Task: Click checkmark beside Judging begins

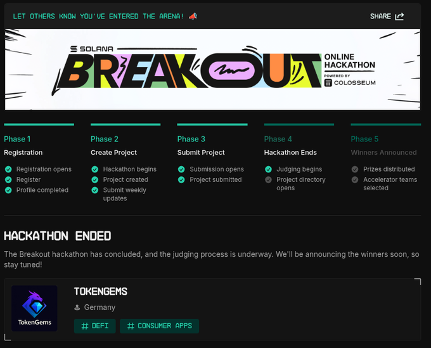Action: [268, 169]
